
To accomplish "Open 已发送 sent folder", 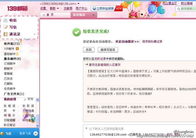I will [x=8, y=79].
